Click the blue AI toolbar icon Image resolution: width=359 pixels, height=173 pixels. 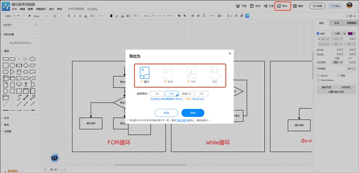247,16
